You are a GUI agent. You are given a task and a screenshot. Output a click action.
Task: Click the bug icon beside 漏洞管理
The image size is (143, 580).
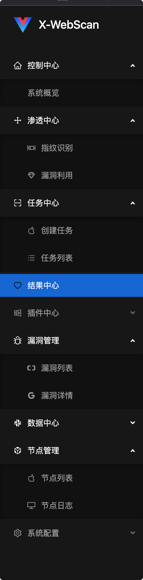[x=18, y=340]
